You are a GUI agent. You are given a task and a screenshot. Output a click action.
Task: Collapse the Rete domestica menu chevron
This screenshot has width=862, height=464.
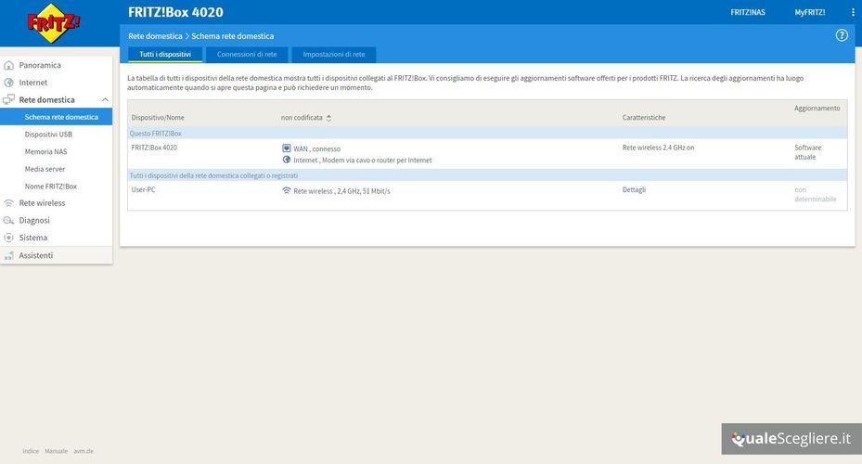[105, 100]
